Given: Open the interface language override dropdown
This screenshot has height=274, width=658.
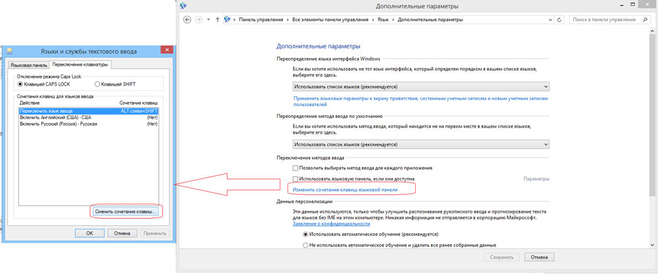Looking at the screenshot, I should click(420, 86).
